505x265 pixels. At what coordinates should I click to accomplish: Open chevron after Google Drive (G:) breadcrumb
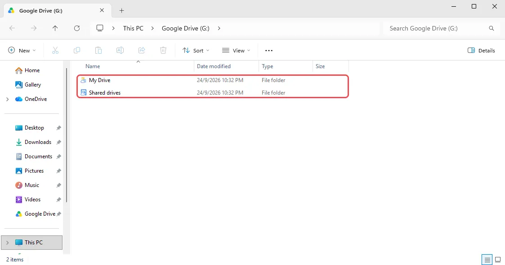tap(219, 28)
